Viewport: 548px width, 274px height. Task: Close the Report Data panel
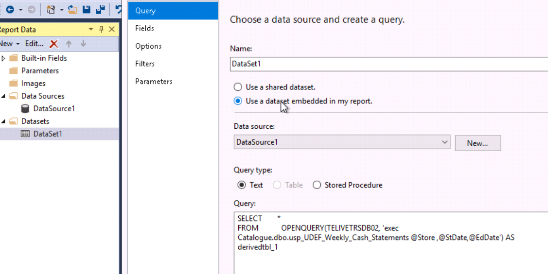tap(112, 29)
